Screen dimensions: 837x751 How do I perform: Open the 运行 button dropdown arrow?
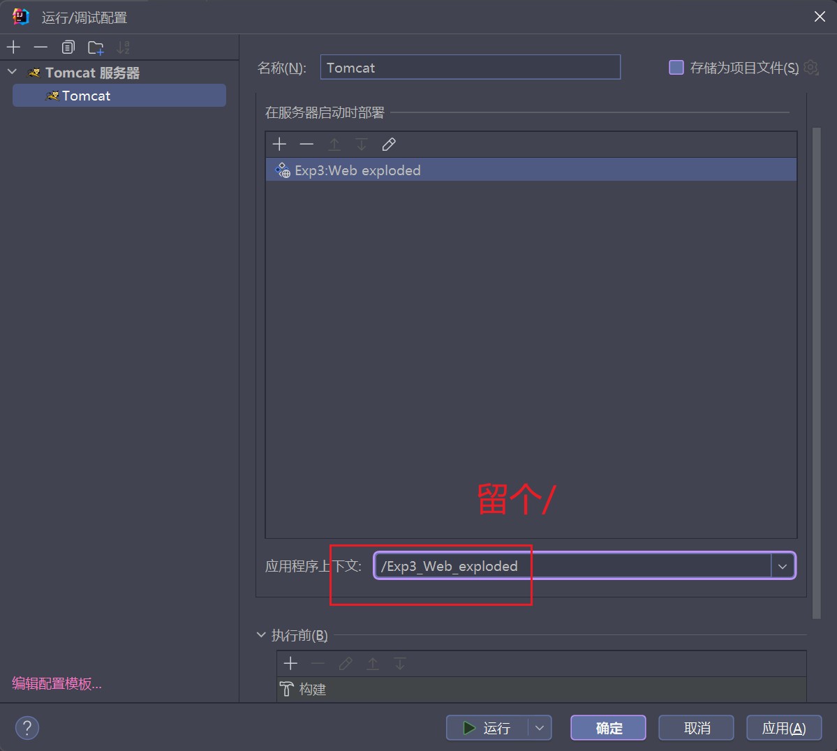pos(540,727)
